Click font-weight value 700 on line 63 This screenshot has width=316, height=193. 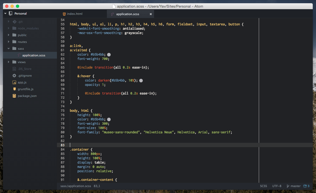[x=105, y=59]
